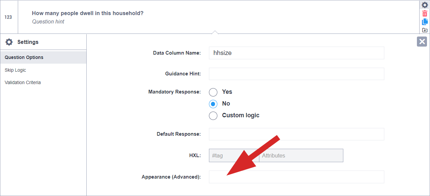The width and height of the screenshot is (430, 196).
Task: Duplicate the question using blue copy icon
Action: [425, 22]
